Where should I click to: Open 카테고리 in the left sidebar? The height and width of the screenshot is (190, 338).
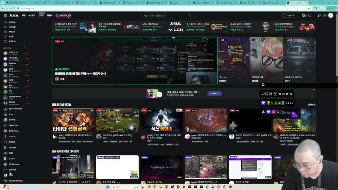pos(12,32)
